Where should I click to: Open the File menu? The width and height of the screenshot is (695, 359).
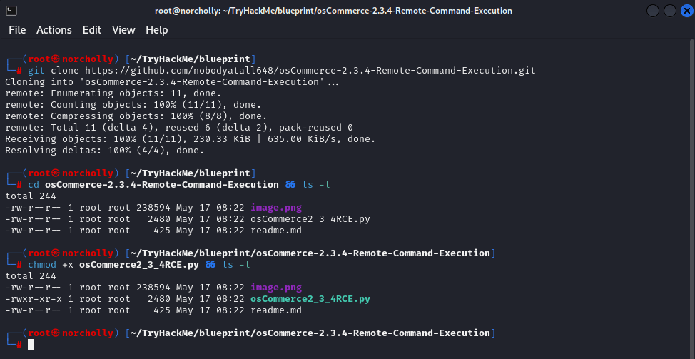point(17,30)
